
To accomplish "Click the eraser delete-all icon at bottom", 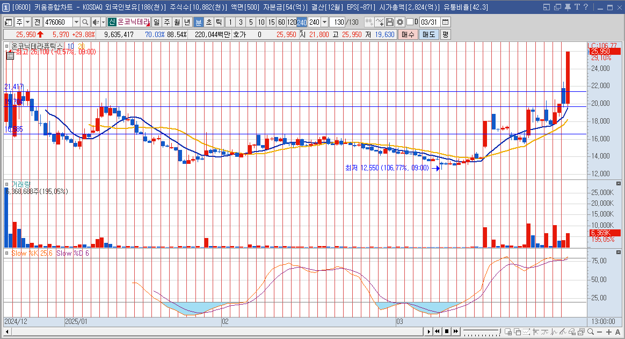I will tap(572, 332).
